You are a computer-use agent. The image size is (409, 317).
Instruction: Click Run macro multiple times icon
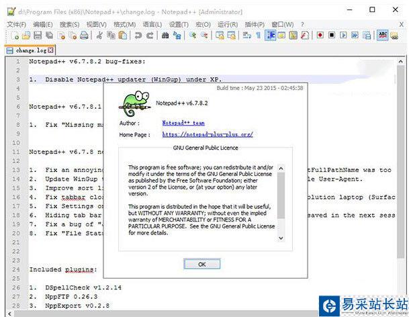pos(355,35)
